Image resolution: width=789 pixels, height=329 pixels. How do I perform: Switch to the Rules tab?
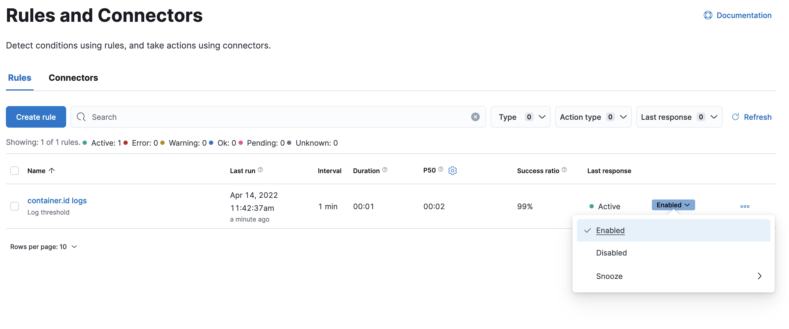[x=19, y=78]
